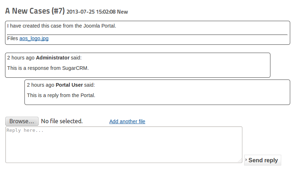Click the Files label before the attachment
This screenshot has width=292, height=173.
13,38
